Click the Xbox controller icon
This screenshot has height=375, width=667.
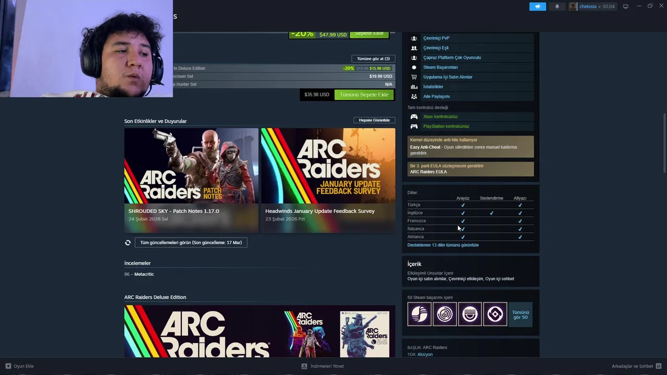[414, 117]
